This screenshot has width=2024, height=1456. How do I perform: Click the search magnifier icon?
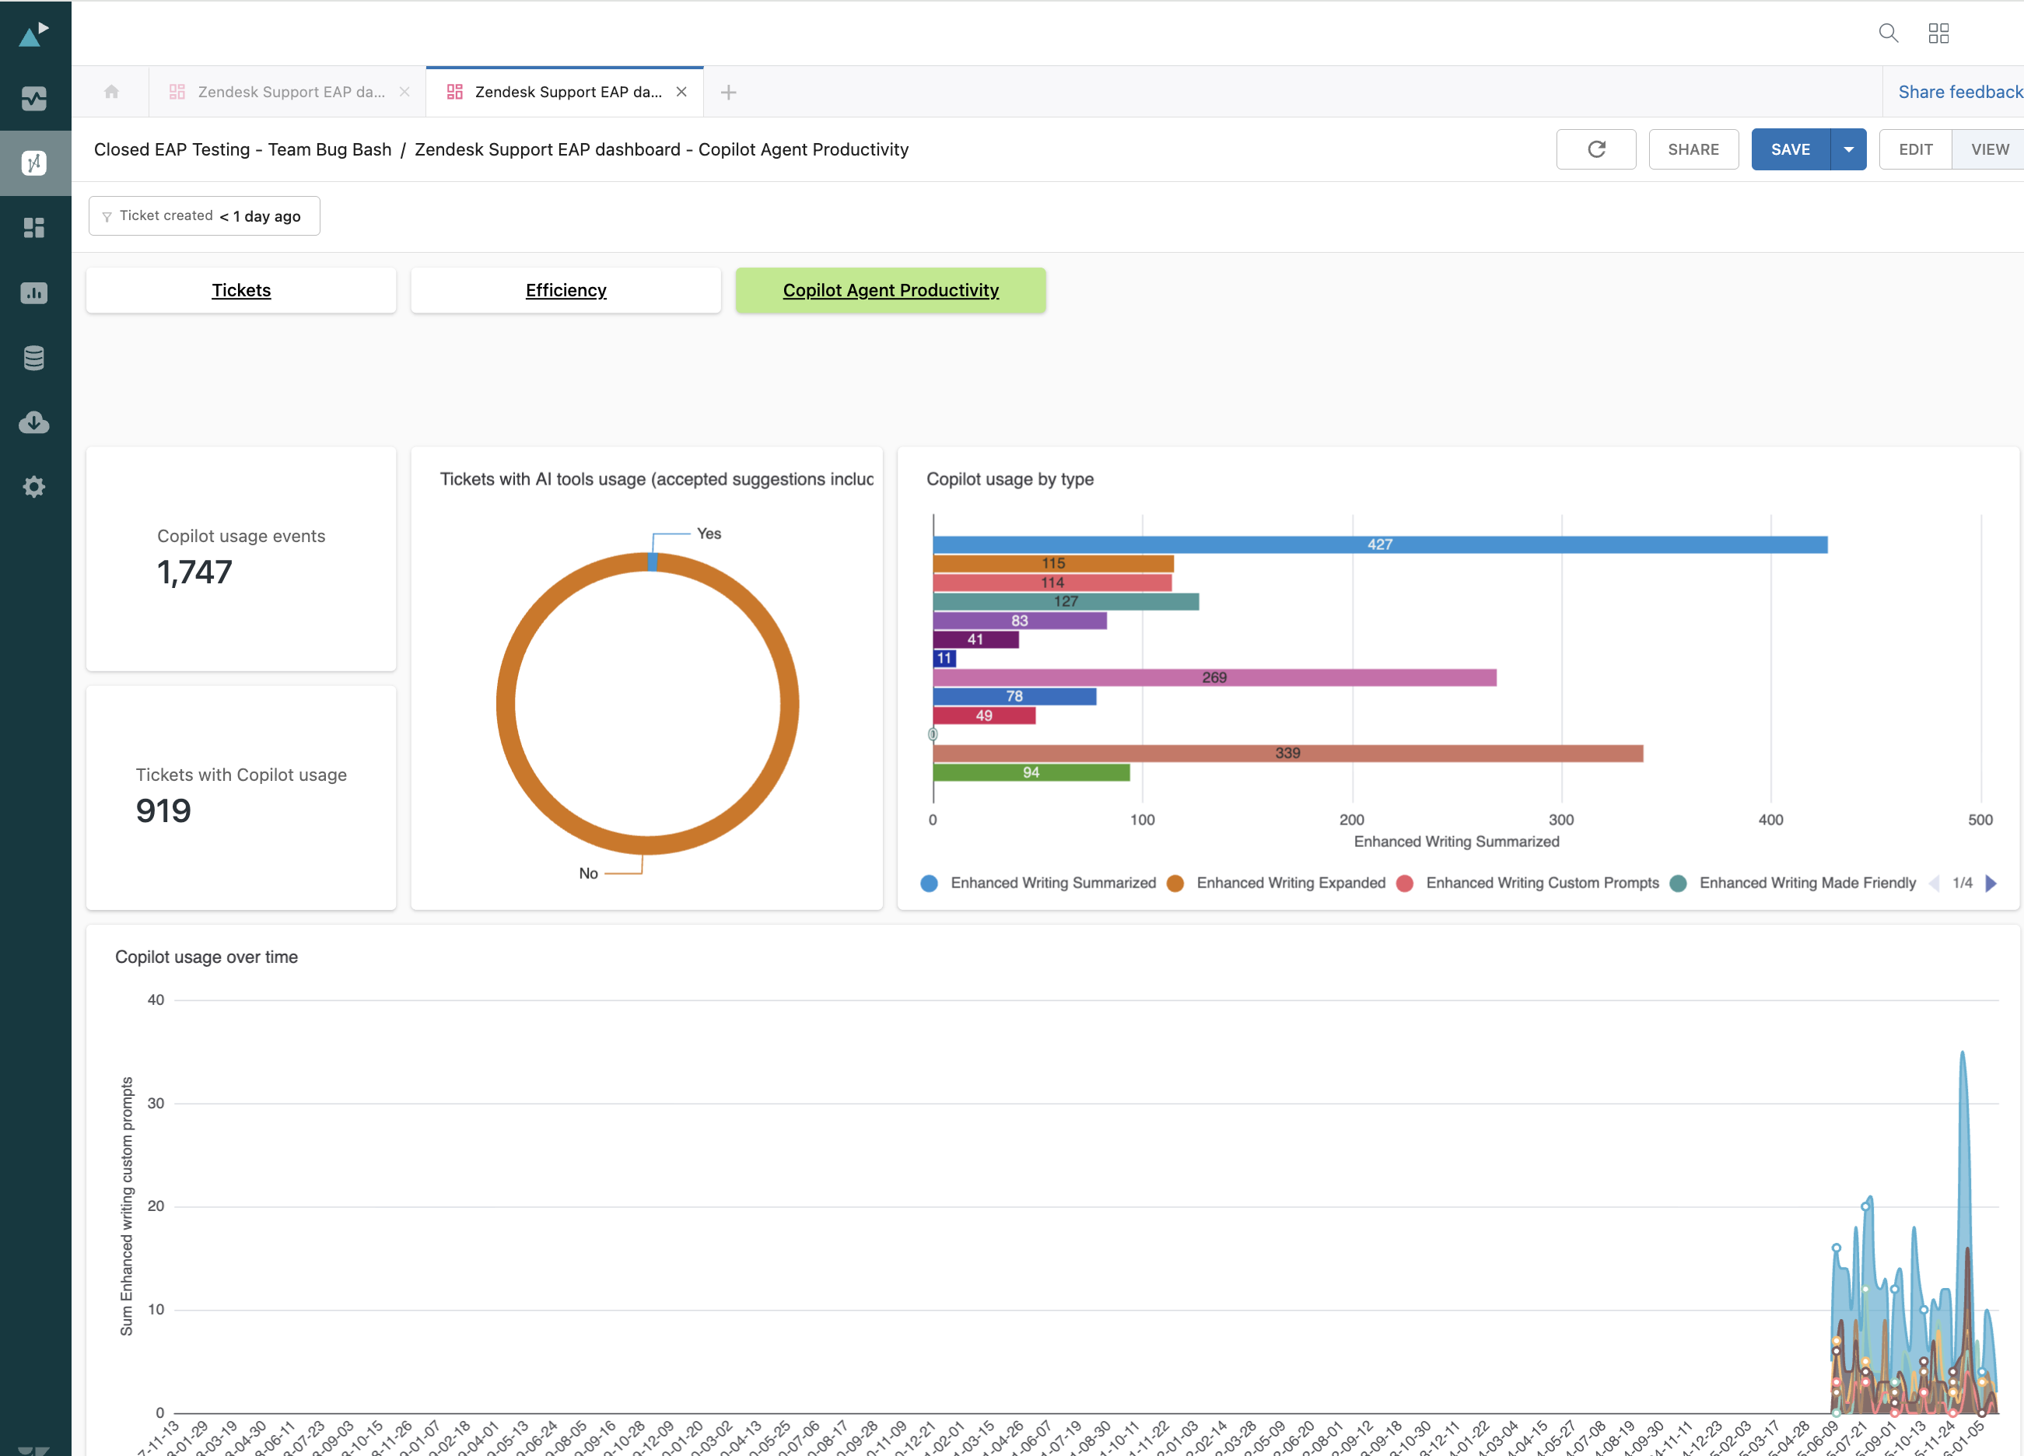point(1887,33)
